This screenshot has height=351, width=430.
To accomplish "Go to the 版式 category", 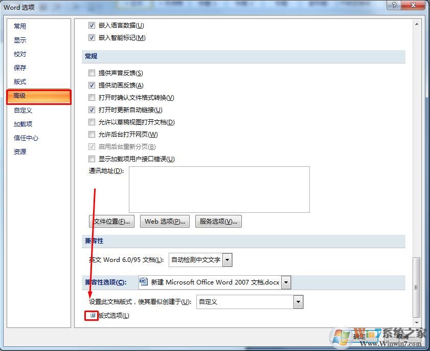I will point(20,82).
